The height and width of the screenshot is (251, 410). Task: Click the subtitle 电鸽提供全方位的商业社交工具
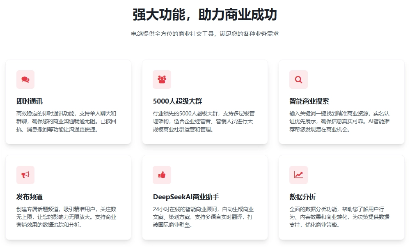pos(205,34)
